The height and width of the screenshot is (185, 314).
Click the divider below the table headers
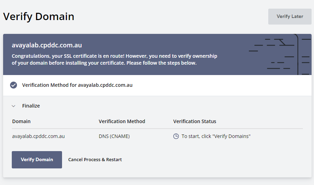tap(157, 129)
